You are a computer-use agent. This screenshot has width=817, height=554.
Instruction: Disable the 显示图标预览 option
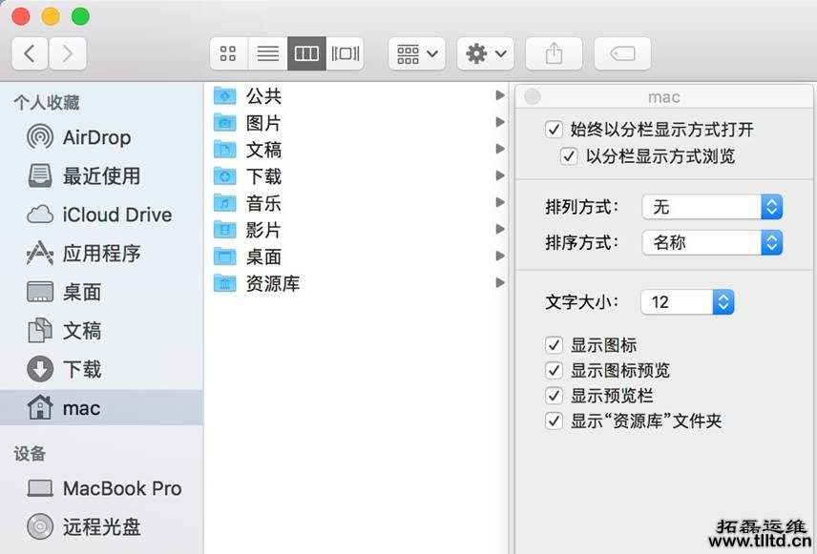coord(554,370)
